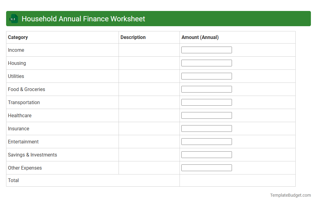Click the XLS file icon in the header
Screen dimensions: 317x204
click(x=13, y=19)
